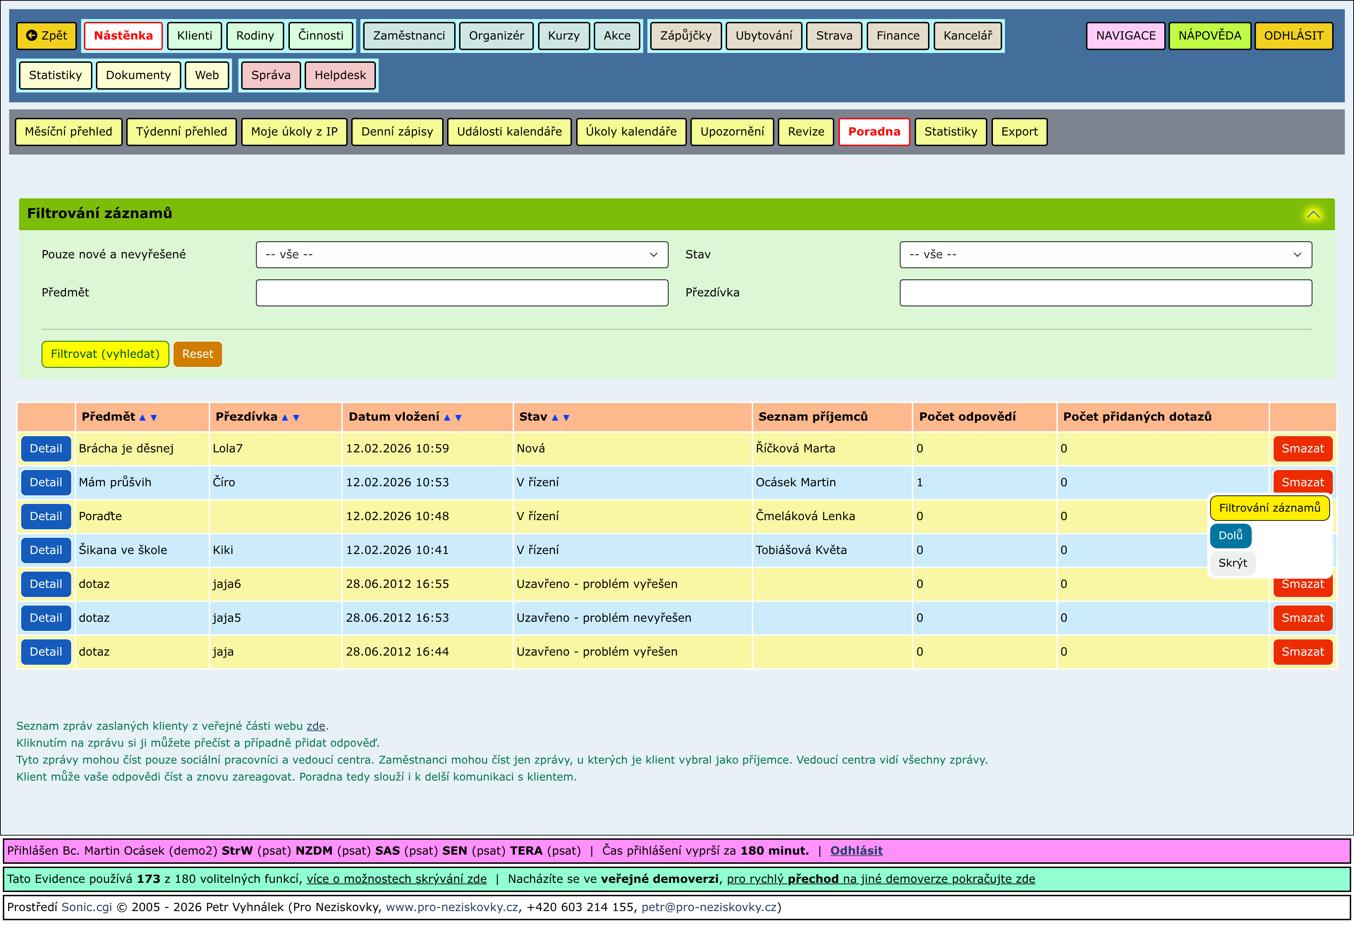
Task: Hide the floating panel with Skrýt
Action: [1232, 563]
